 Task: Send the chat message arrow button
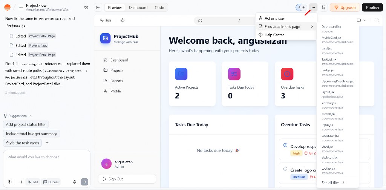(x=84, y=182)
